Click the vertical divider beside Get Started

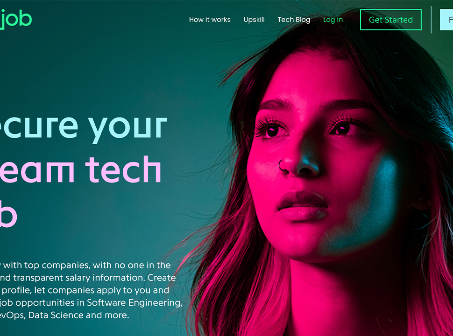[431, 20]
